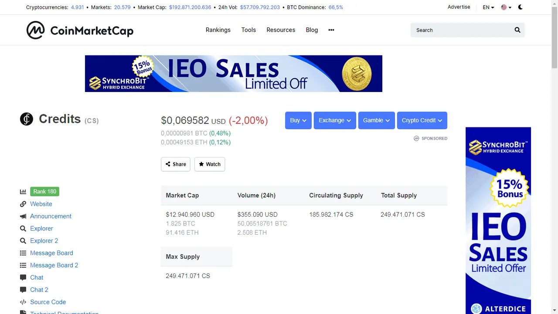
Task: Expand the Crypto Credit dropdown button
Action: click(x=422, y=120)
